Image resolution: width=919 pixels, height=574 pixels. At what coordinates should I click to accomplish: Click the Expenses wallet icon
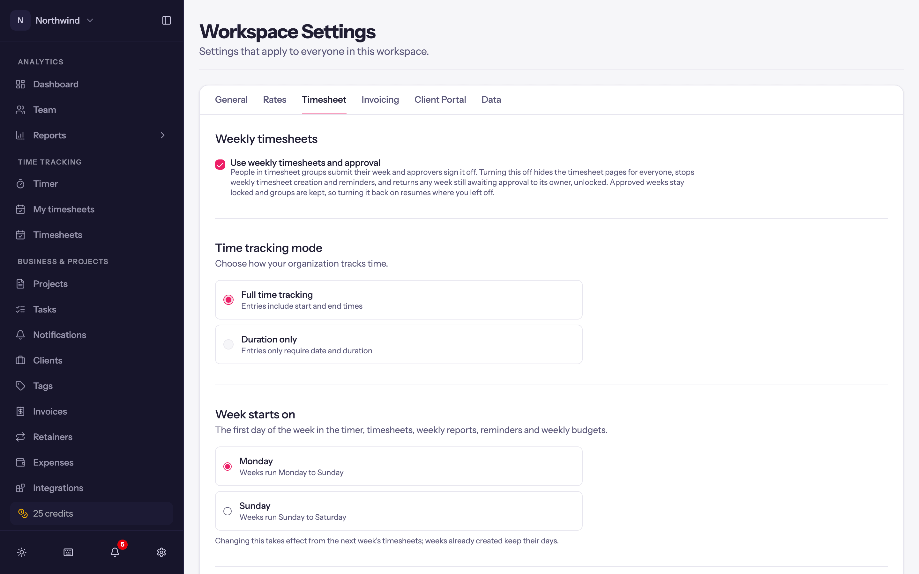coord(20,462)
